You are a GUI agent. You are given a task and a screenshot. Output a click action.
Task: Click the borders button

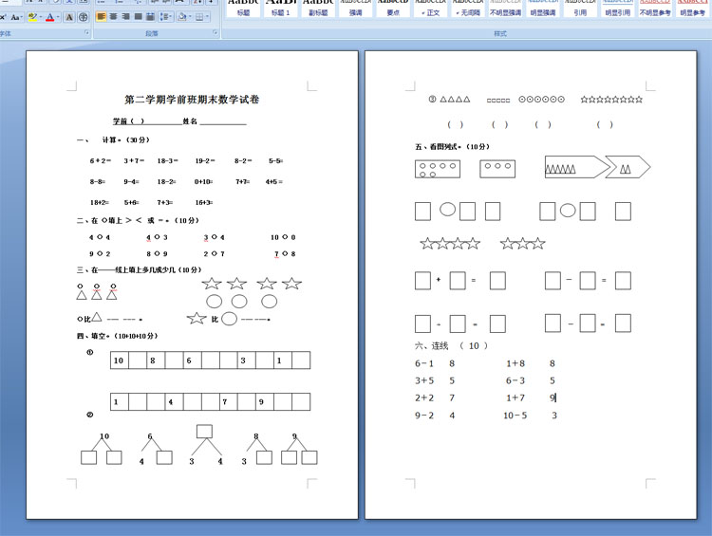199,17
